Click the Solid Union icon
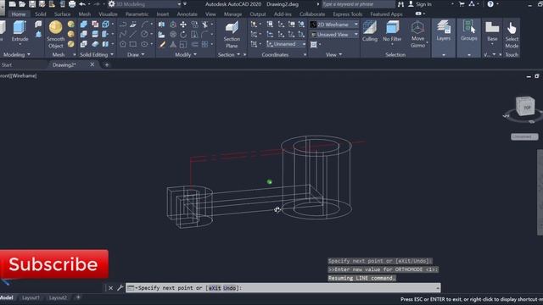The height and width of the screenshot is (305, 543). point(84,25)
